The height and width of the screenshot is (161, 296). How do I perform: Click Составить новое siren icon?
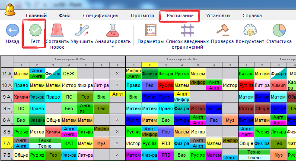click(x=57, y=30)
